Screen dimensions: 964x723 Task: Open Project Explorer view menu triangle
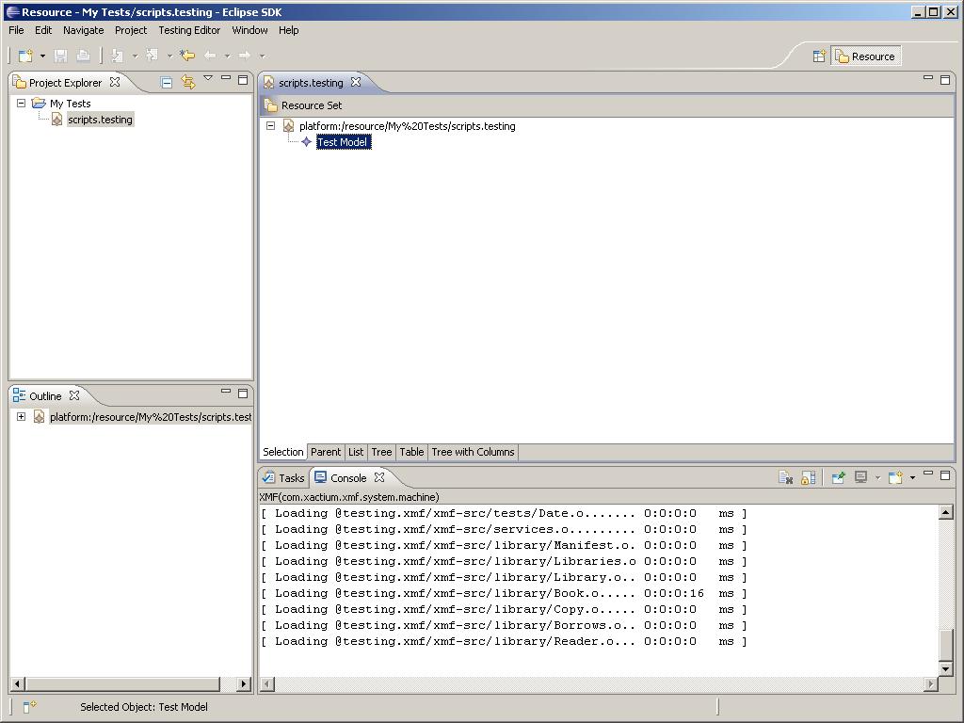point(208,78)
